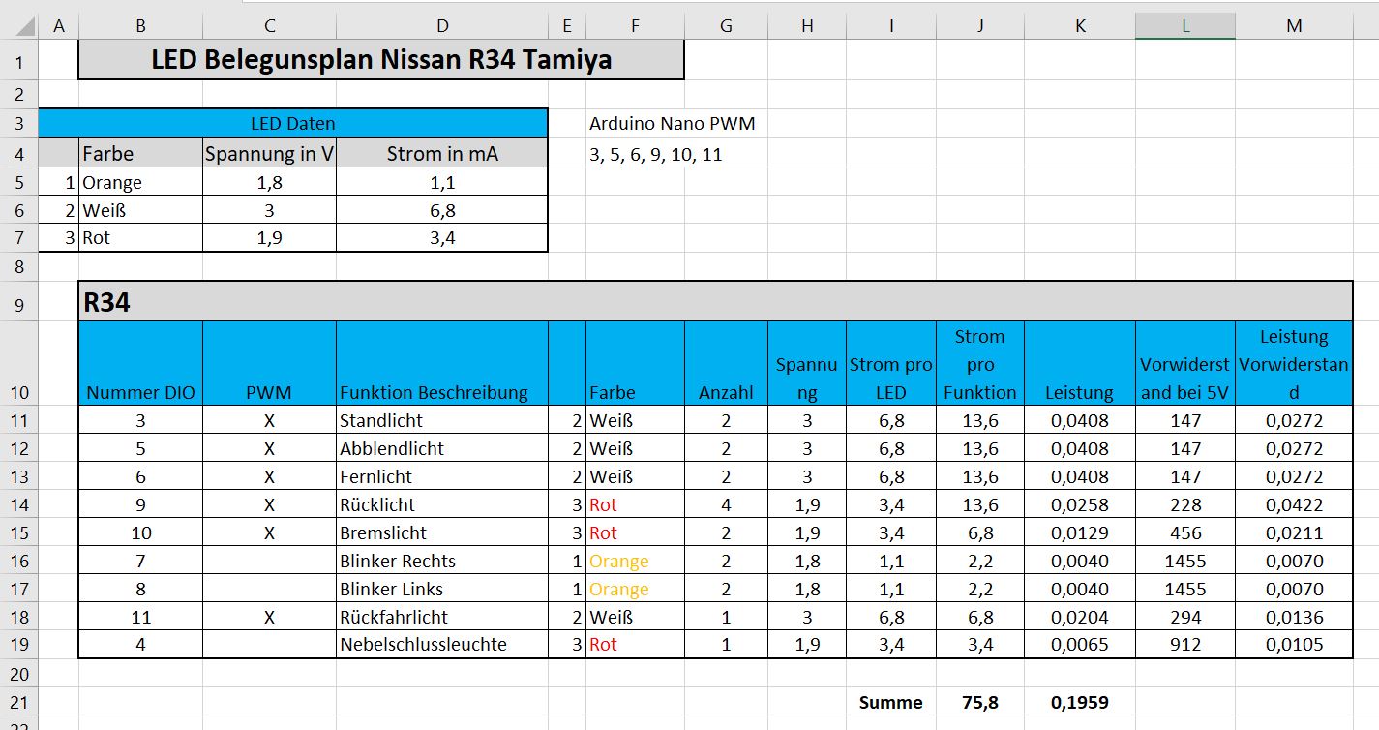Viewport: 1379px width, 730px height.
Task: Select the 'Fernlicht' cell
Action: tap(442, 476)
